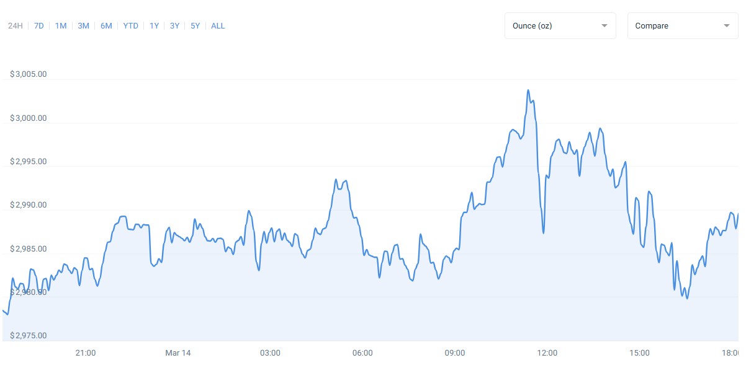The height and width of the screenshot is (368, 746).
Task: Switch to the 3Y time range
Action: point(174,26)
